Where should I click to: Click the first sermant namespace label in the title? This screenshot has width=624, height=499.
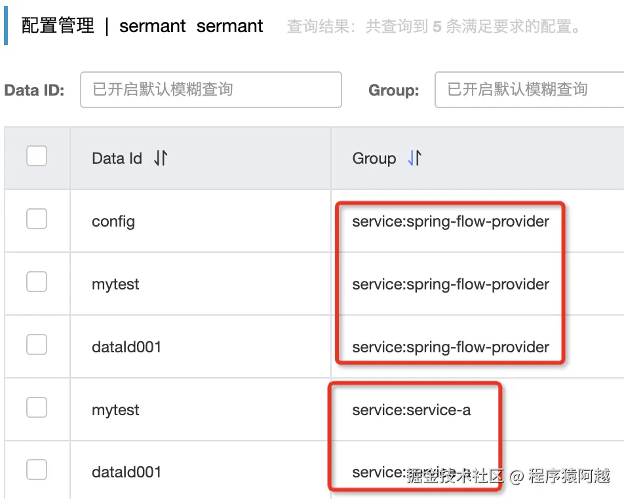pyautogui.click(x=153, y=26)
